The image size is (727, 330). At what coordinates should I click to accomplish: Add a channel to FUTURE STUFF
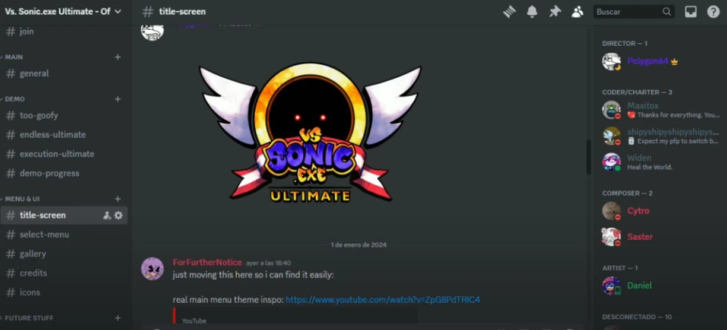coord(118,318)
